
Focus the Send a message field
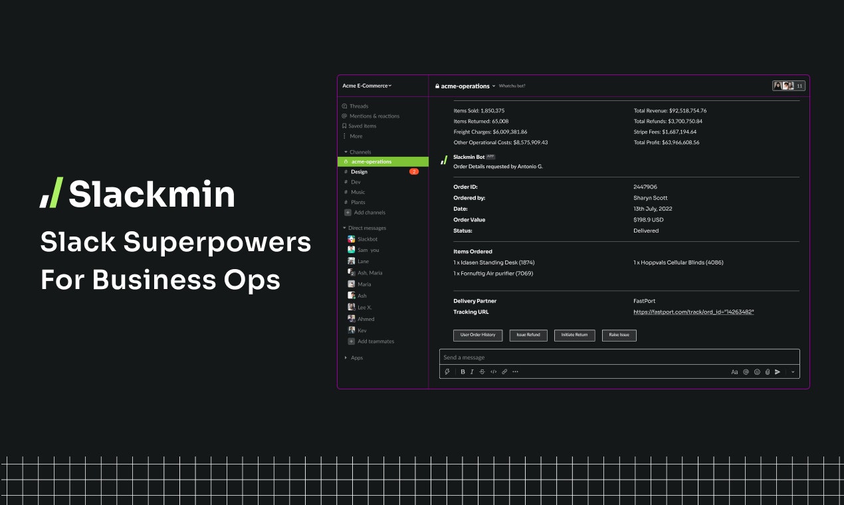tap(619, 357)
